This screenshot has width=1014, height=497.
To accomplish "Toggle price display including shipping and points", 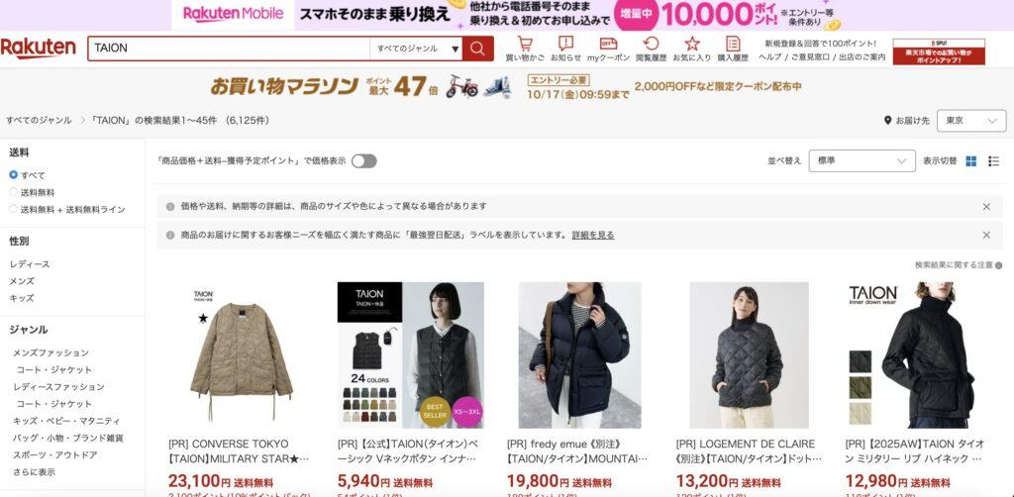I will tap(364, 161).
